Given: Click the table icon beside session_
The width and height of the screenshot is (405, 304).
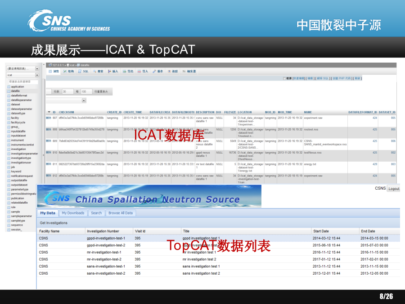Looking at the screenshot, I should [9, 230].
